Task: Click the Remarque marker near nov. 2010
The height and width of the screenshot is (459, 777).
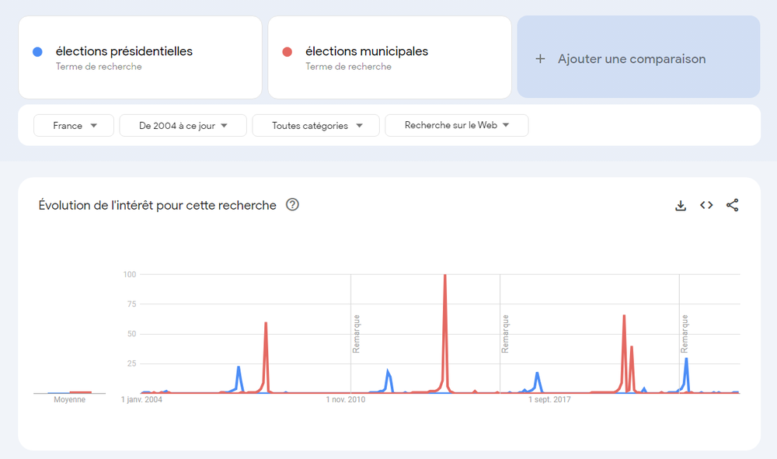Action: point(356,334)
